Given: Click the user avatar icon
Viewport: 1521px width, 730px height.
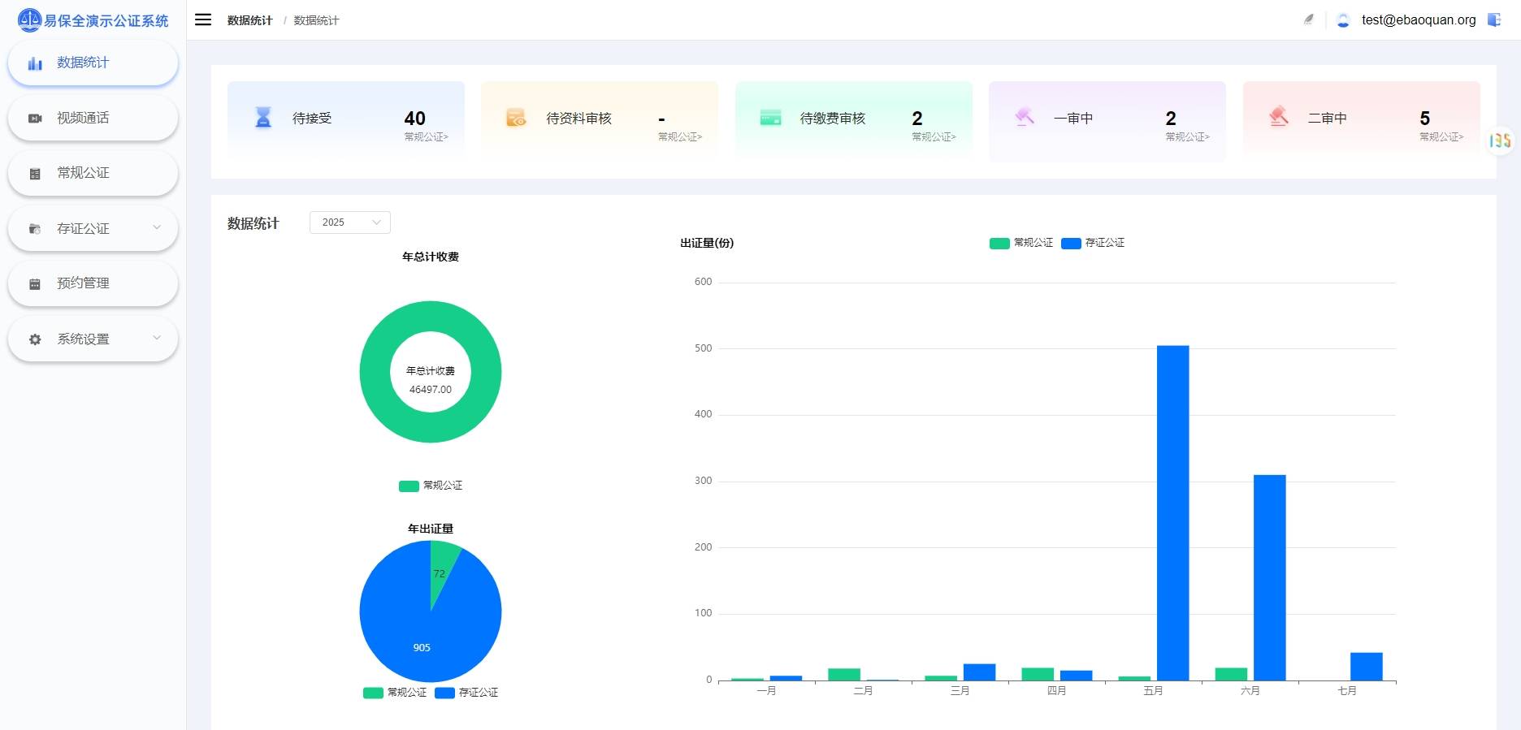Looking at the screenshot, I should click(1343, 20).
